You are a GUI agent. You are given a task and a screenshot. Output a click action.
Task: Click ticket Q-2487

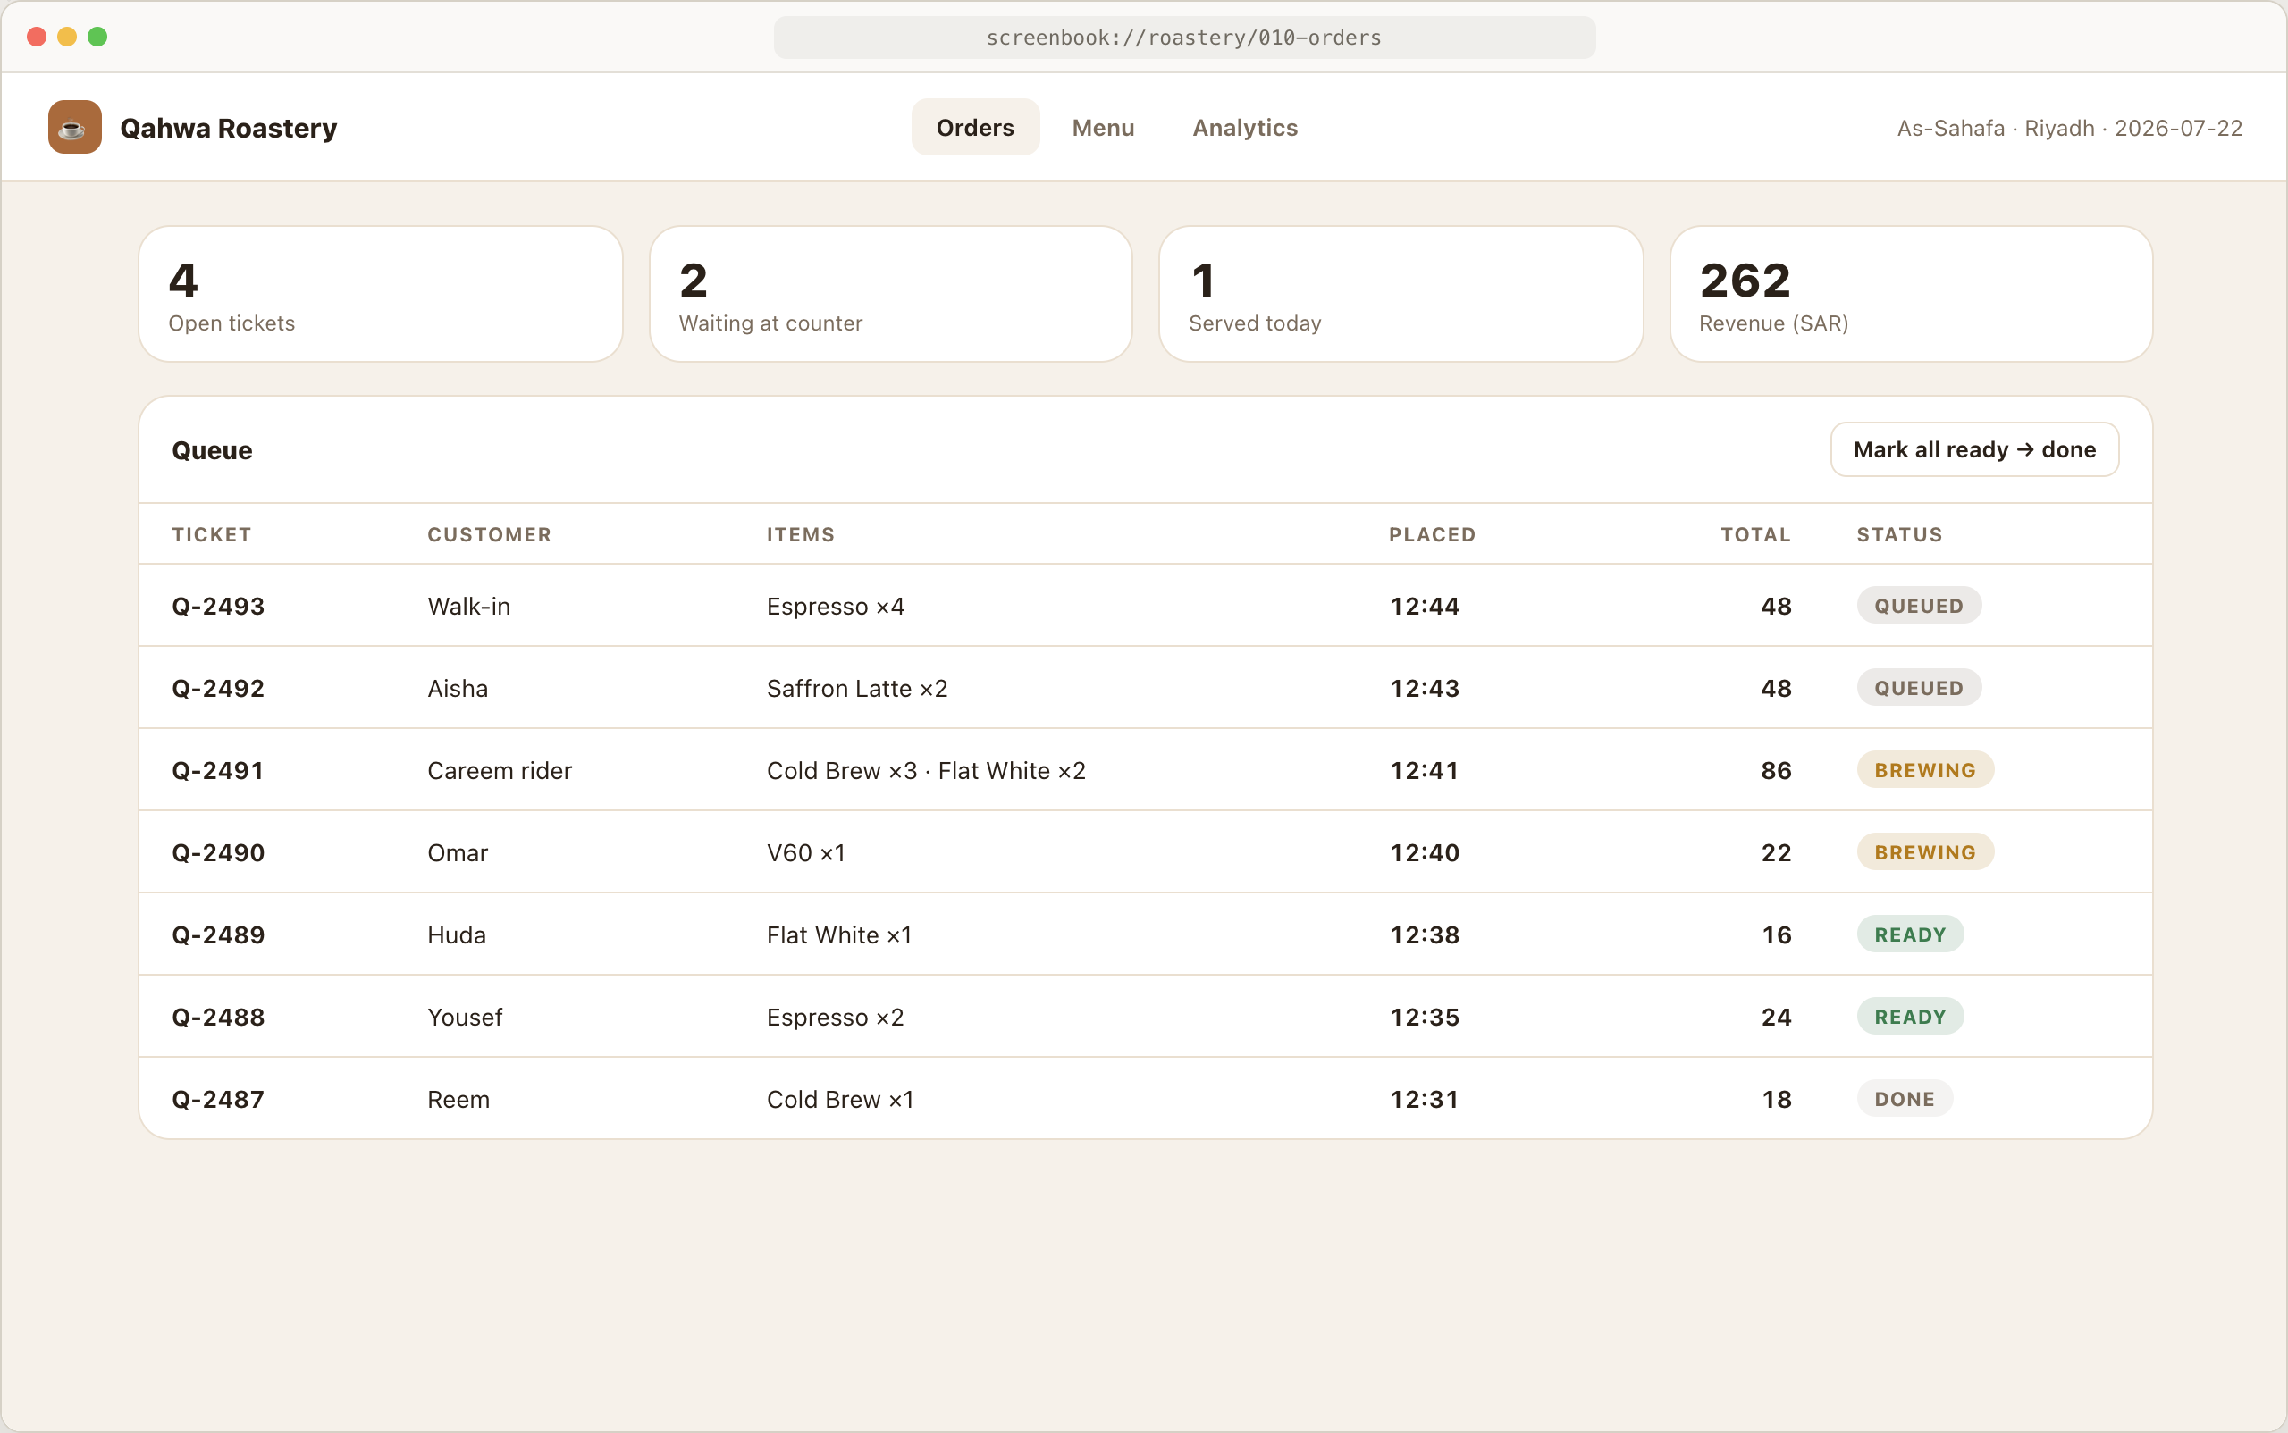click(x=218, y=1100)
